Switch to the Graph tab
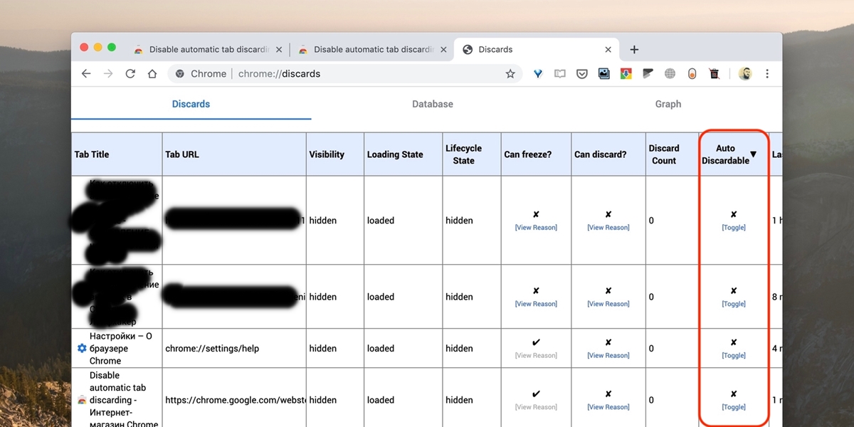This screenshot has height=427, width=854. point(668,103)
